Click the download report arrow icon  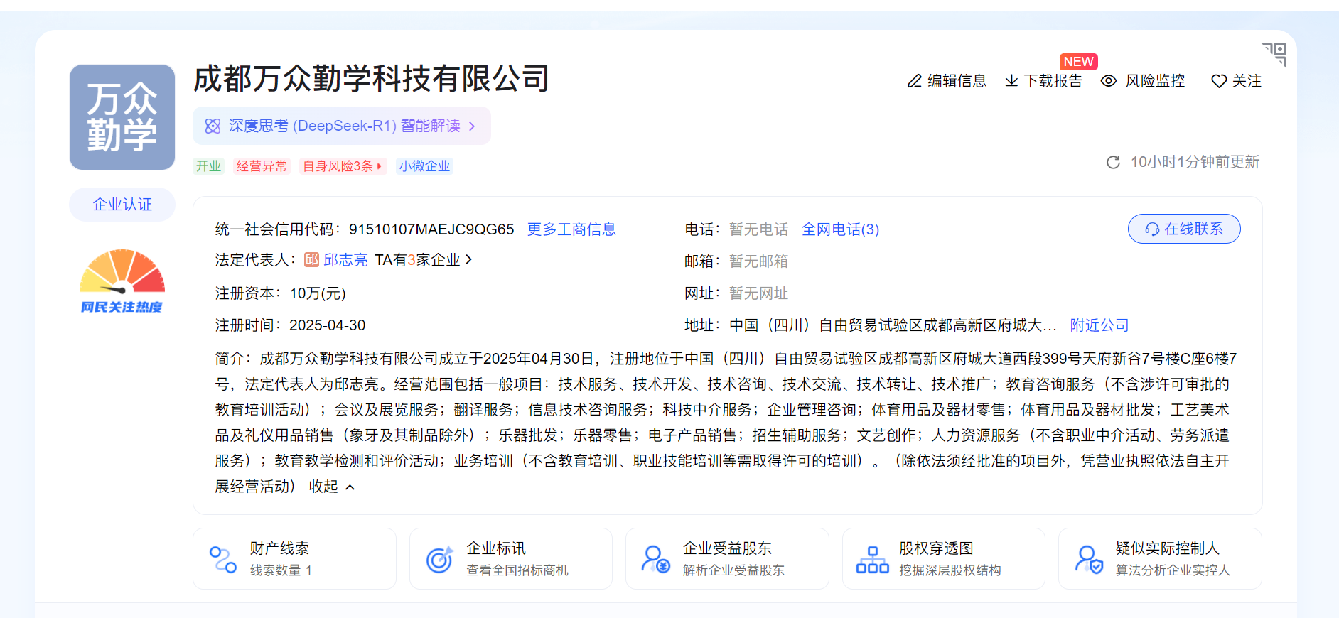[x=1011, y=81]
